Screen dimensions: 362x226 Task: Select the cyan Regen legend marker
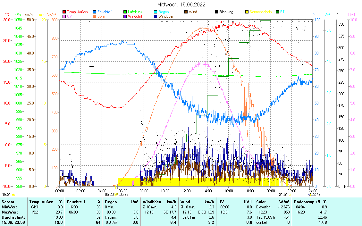(156, 12)
